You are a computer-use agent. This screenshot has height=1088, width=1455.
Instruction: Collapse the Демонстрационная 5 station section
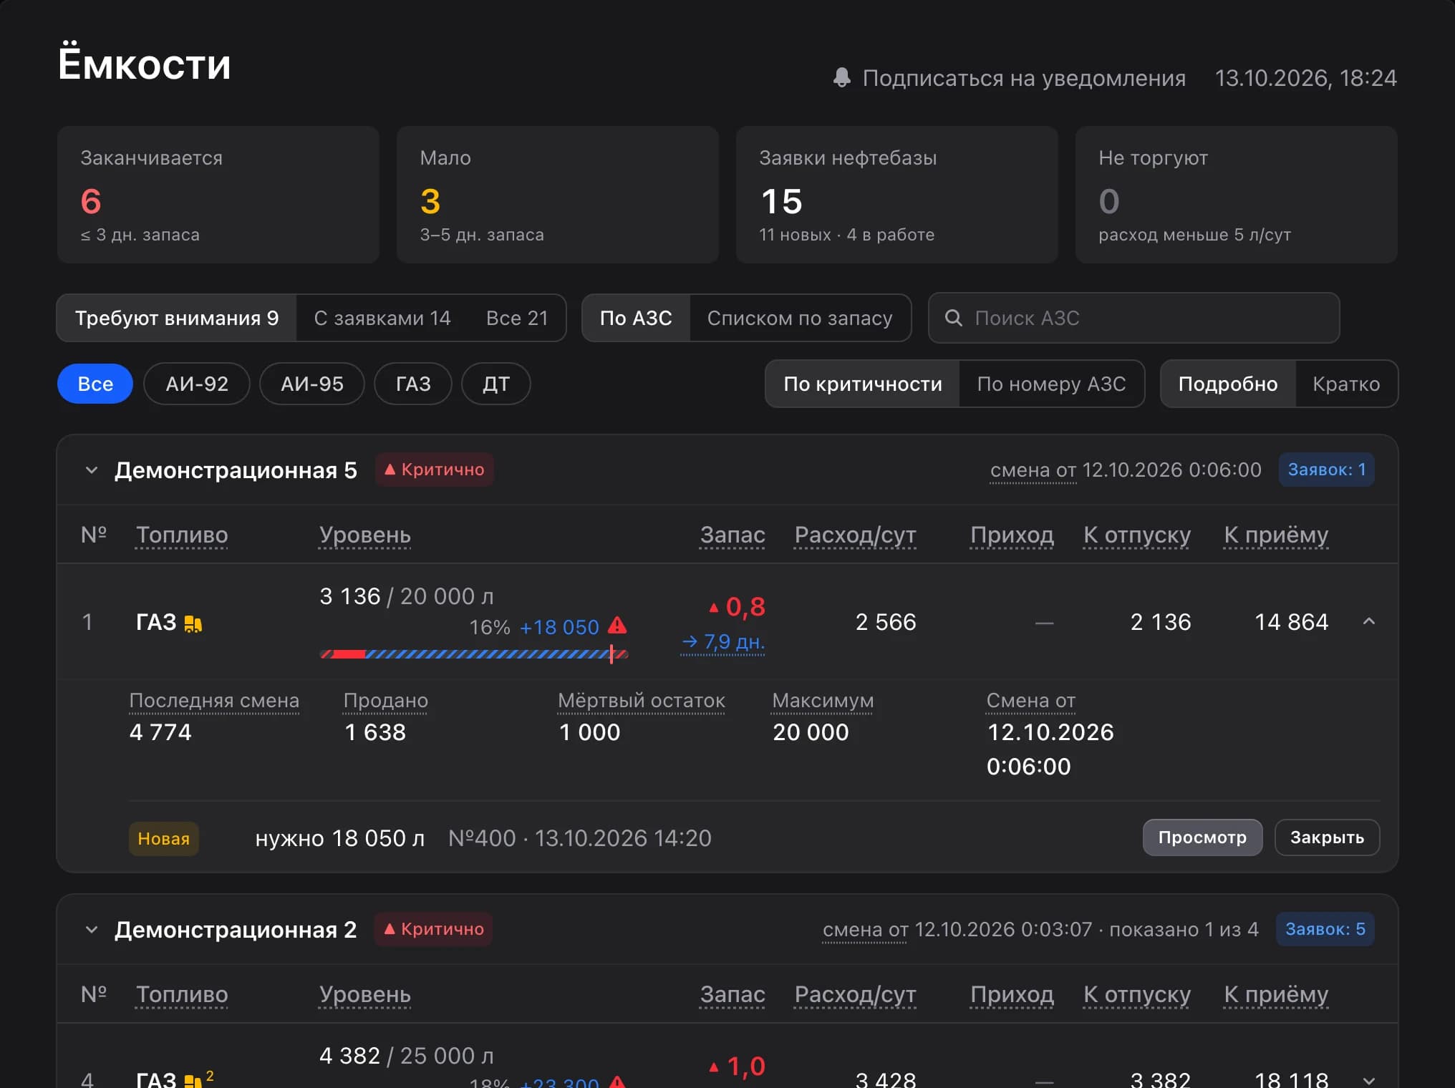(91, 470)
